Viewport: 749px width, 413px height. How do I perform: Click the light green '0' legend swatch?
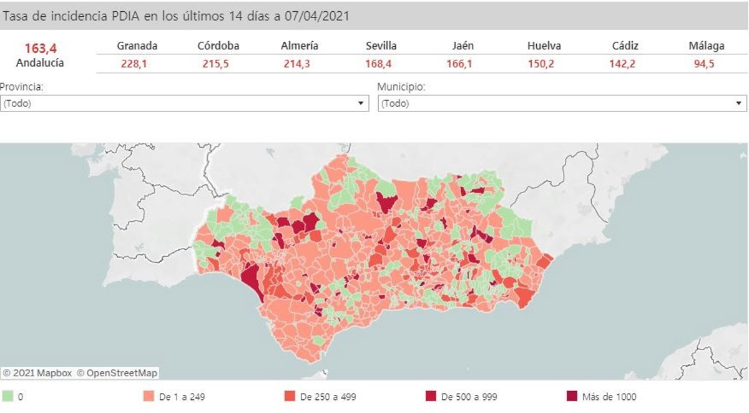tap(8, 396)
